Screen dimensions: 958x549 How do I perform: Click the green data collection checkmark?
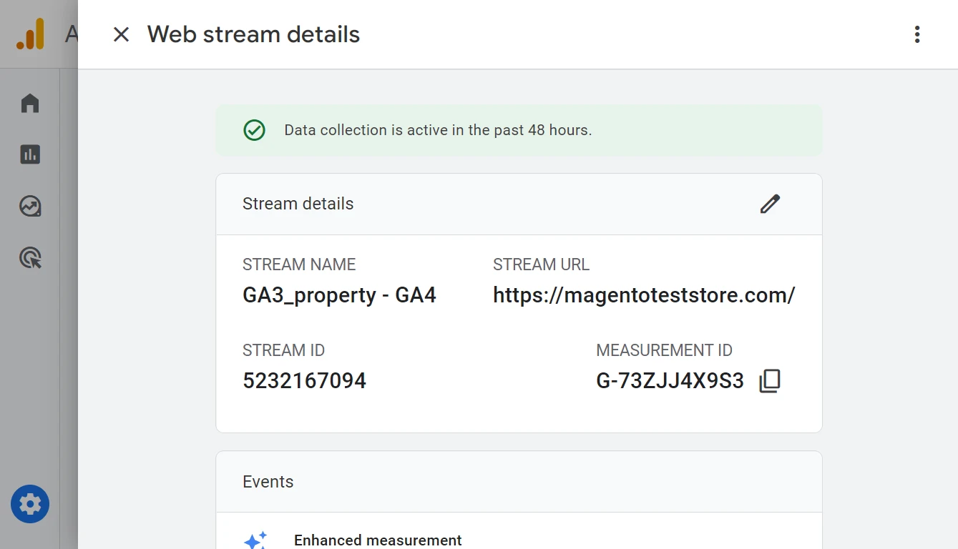point(255,130)
